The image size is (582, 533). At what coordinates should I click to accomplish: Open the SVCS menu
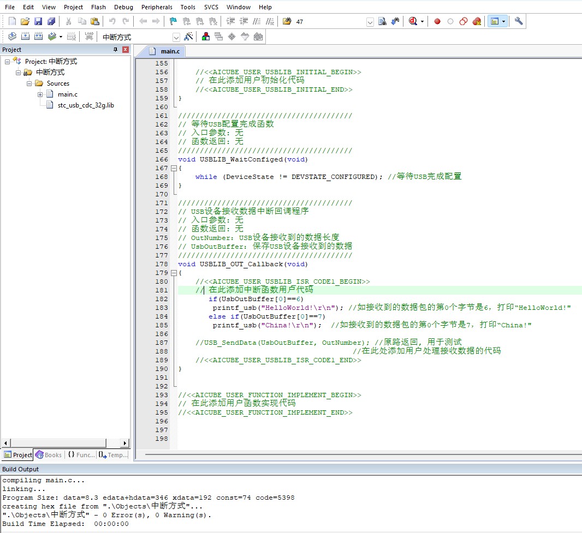[x=211, y=7]
